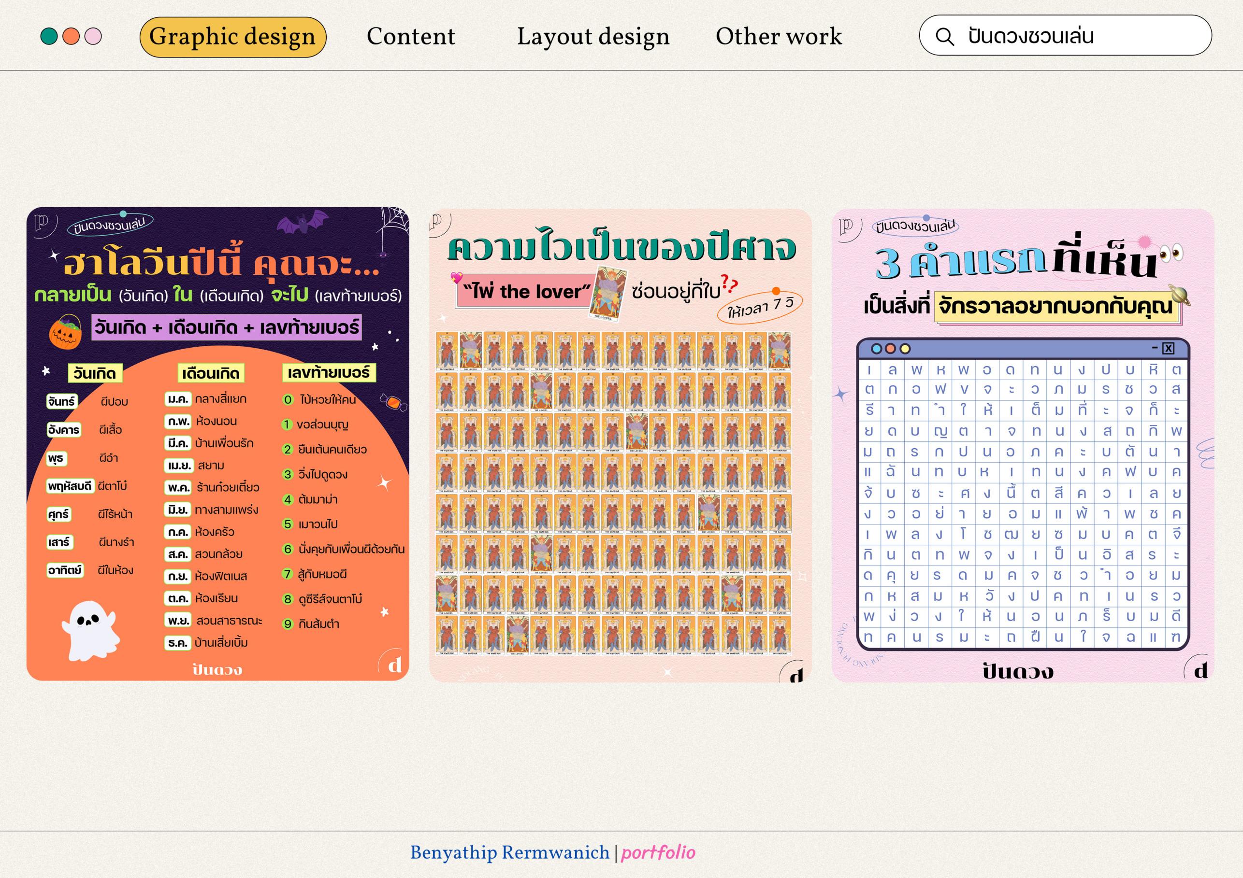Click the pumpkin candy bucket icon
Viewport: 1243px width, 878px height.
point(66,332)
